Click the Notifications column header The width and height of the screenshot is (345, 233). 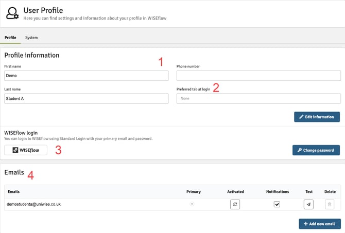[x=278, y=192]
